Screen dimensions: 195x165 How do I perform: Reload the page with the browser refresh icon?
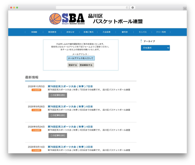(x=127, y=7)
